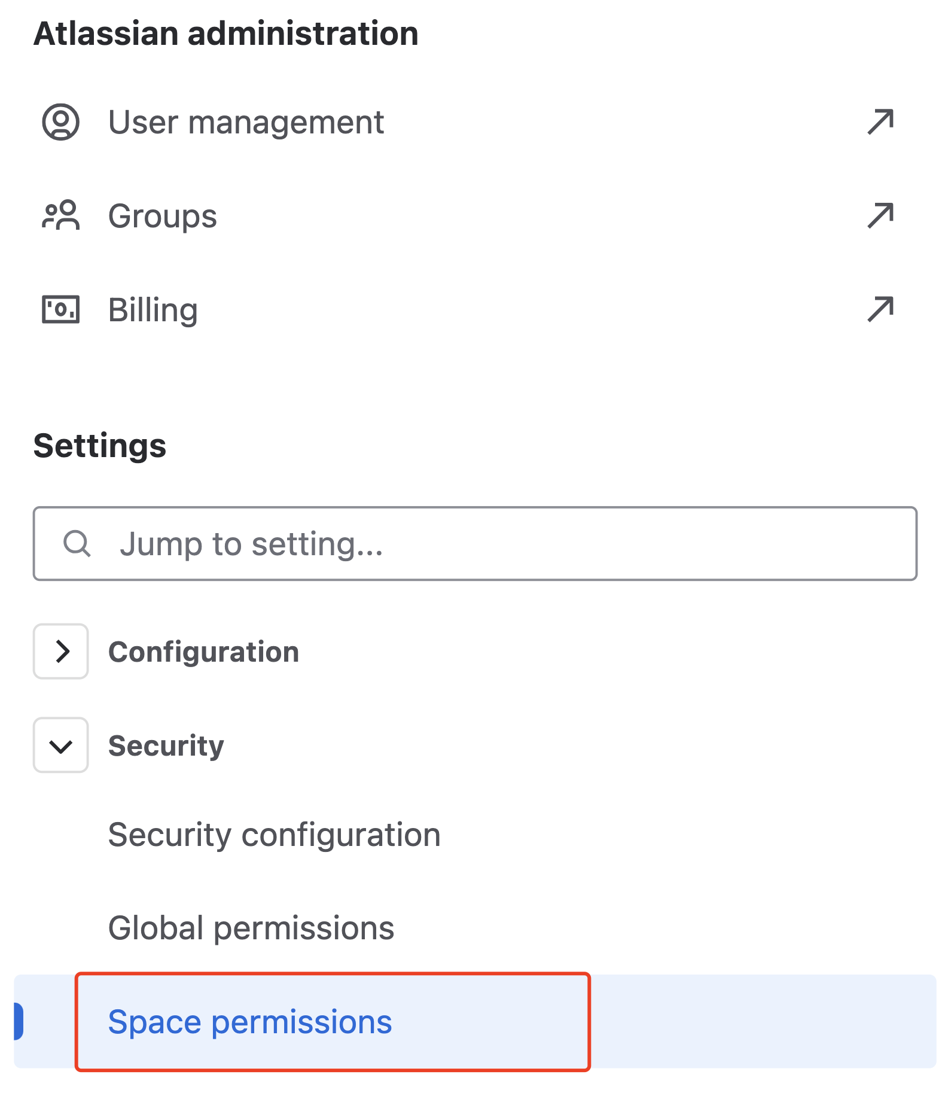Click the Security section label
This screenshot has width=945, height=1114.
166,745
